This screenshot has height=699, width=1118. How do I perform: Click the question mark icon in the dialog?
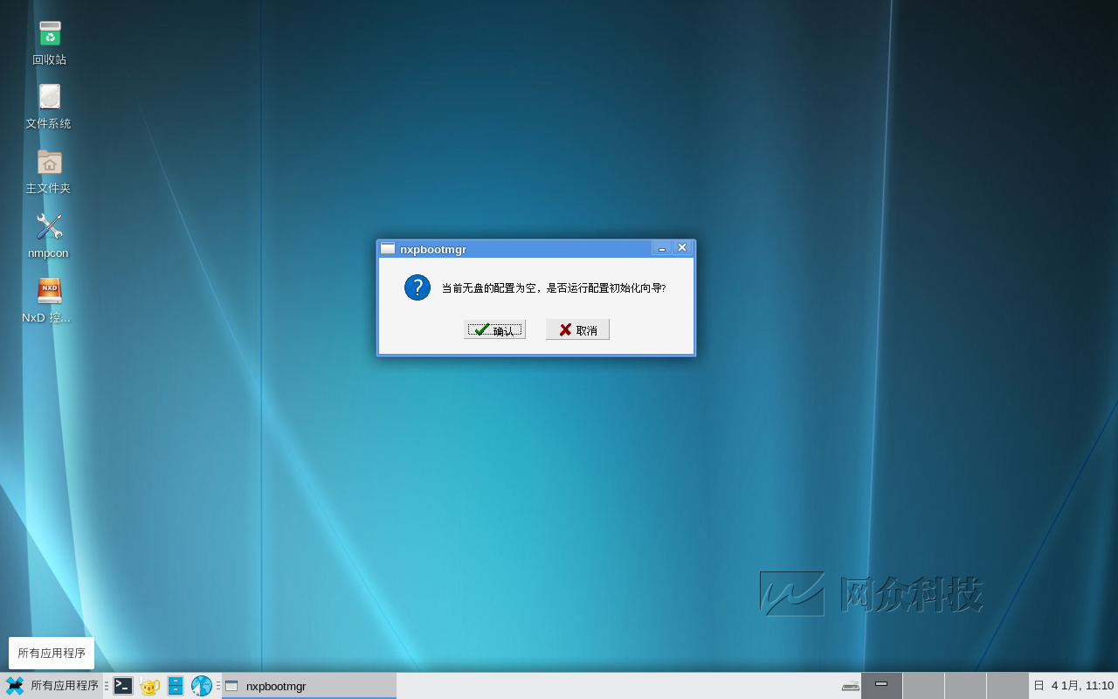click(417, 287)
